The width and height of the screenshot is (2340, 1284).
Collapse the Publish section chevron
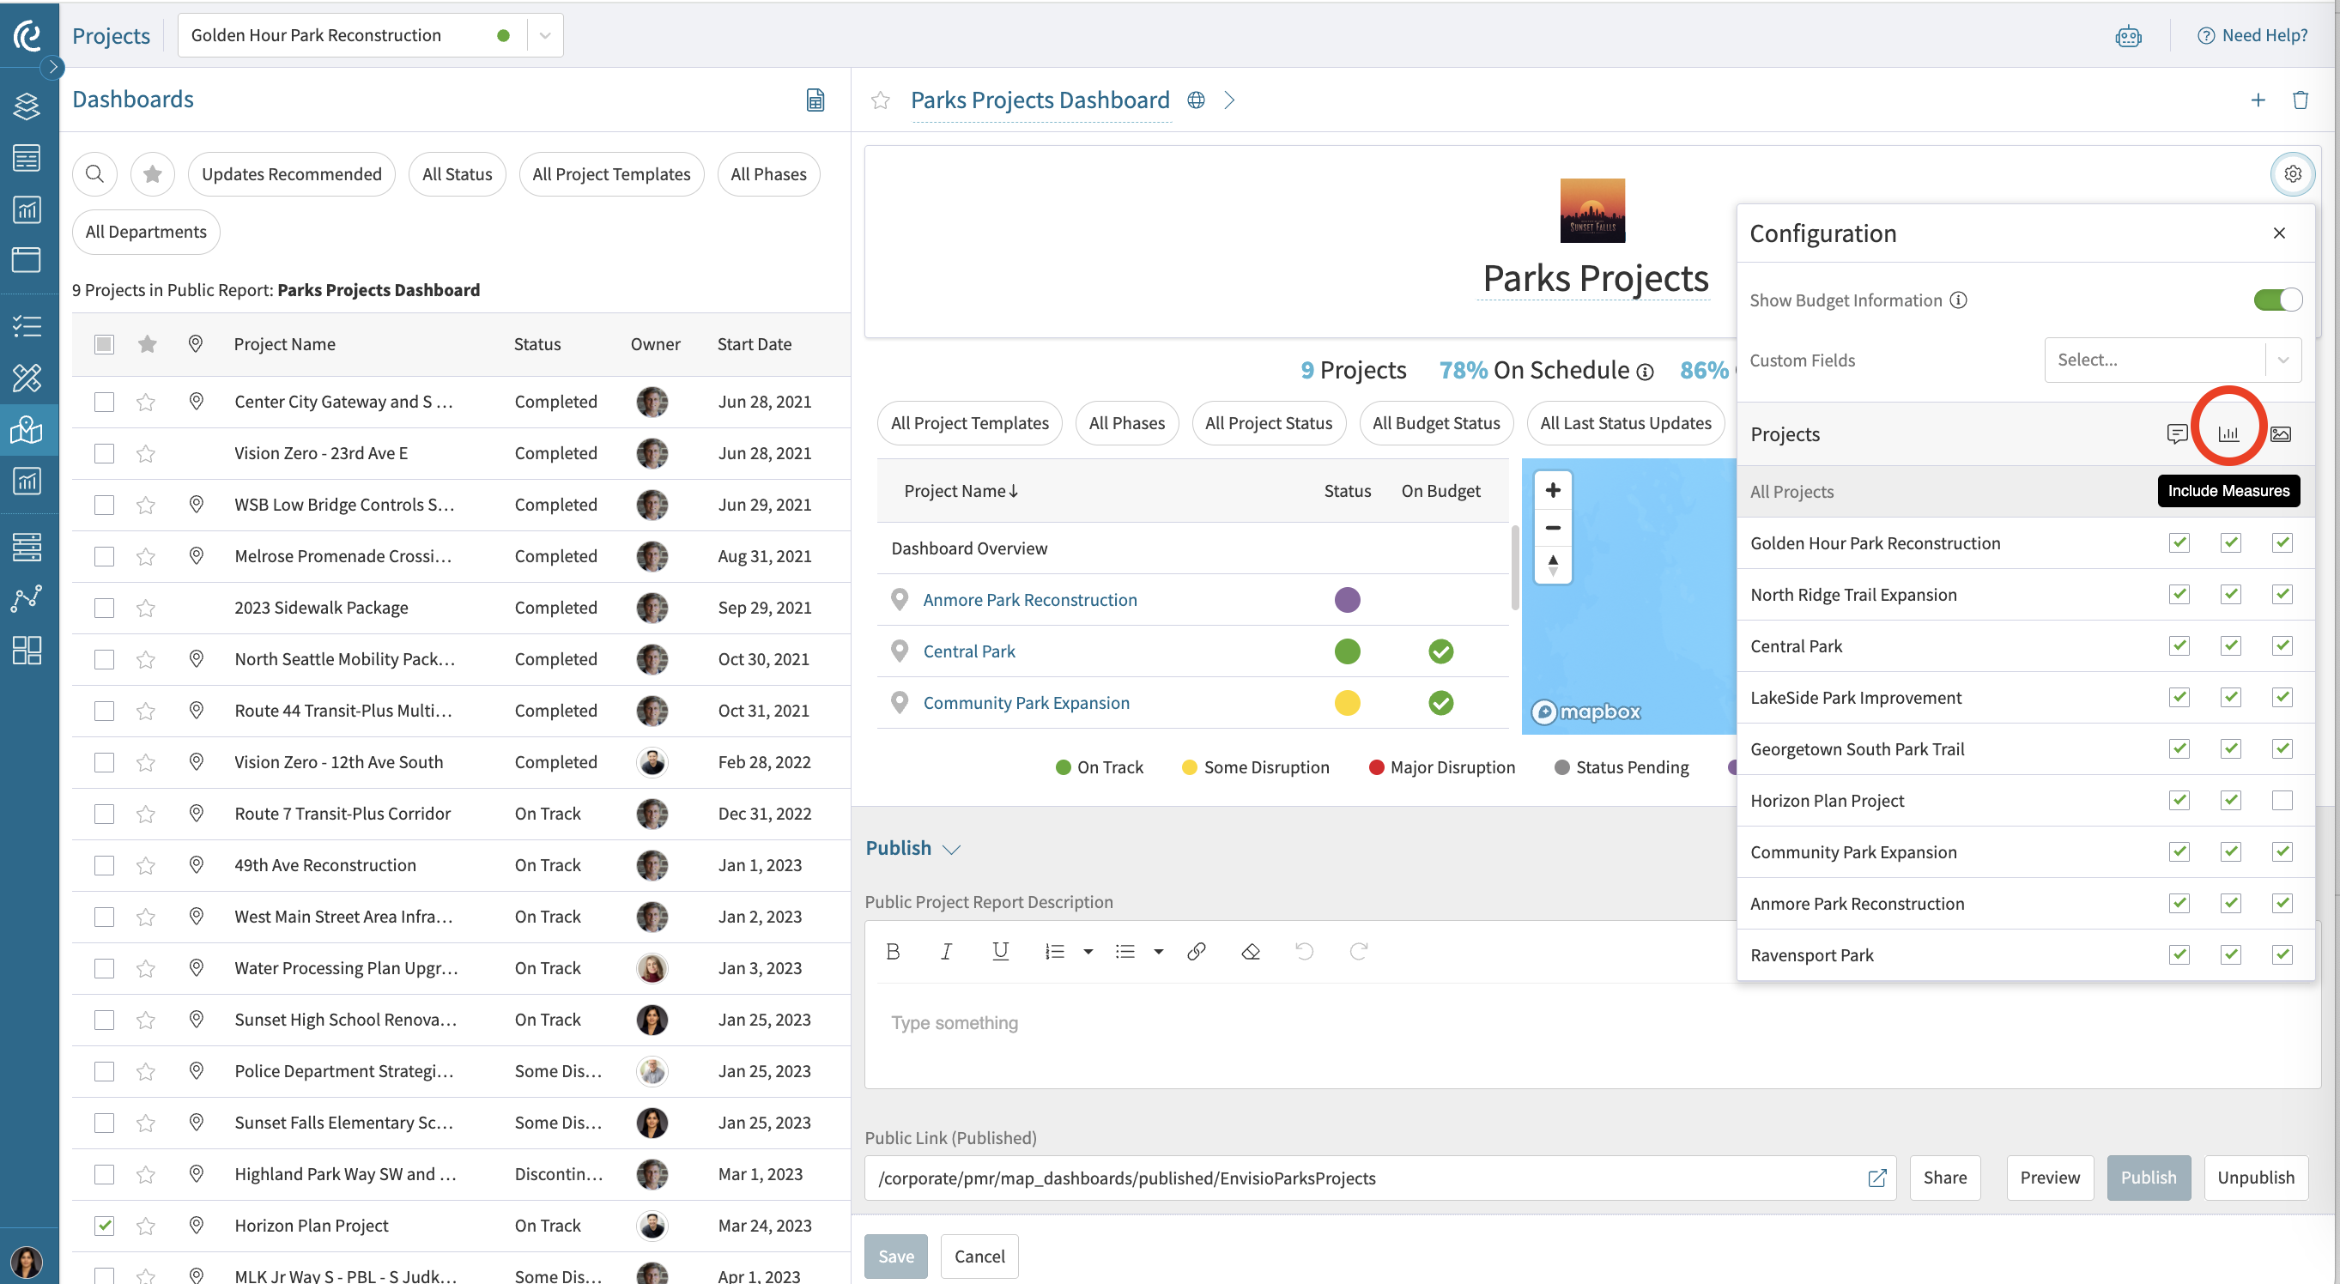point(950,849)
